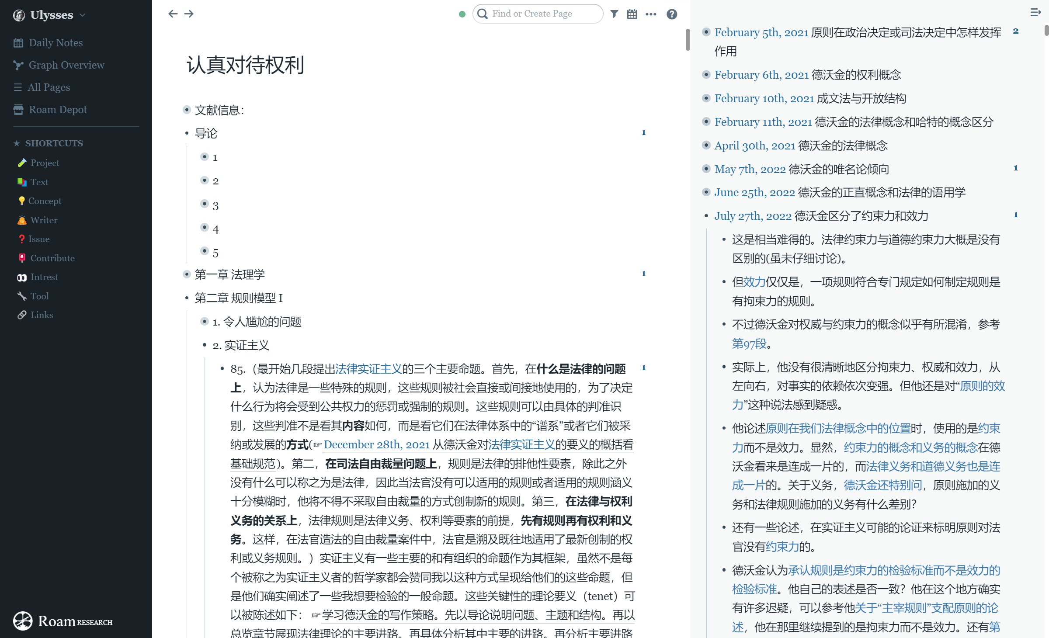The width and height of the screenshot is (1049, 638).
Task: Go forward with the right arrow
Action: (x=189, y=14)
